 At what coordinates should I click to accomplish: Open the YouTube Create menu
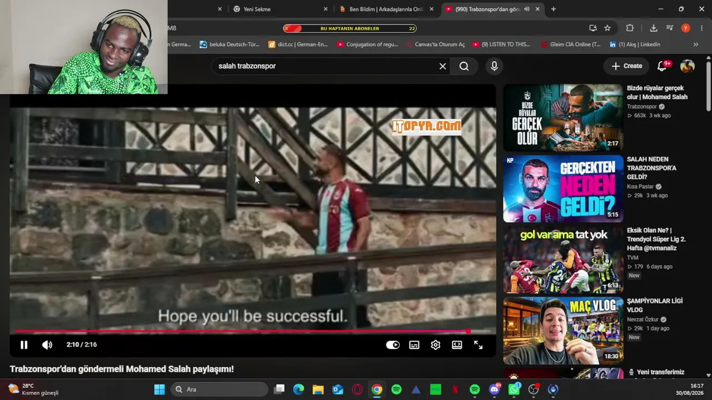coord(627,66)
